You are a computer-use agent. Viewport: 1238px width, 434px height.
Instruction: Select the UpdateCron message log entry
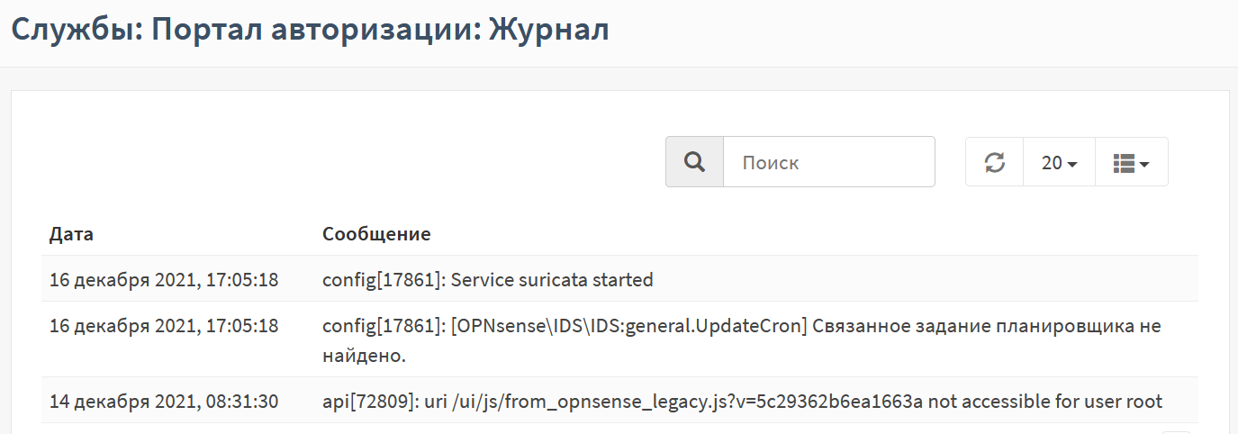click(619, 339)
